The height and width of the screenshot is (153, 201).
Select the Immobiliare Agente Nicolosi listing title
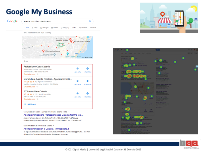pos(48,79)
